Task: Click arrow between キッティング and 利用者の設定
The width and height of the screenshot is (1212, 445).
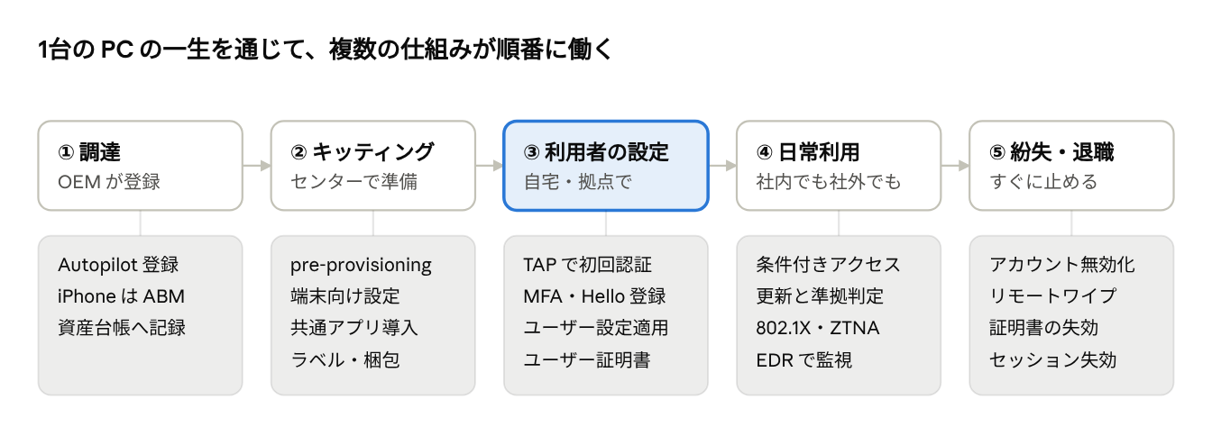Action: [x=490, y=166]
